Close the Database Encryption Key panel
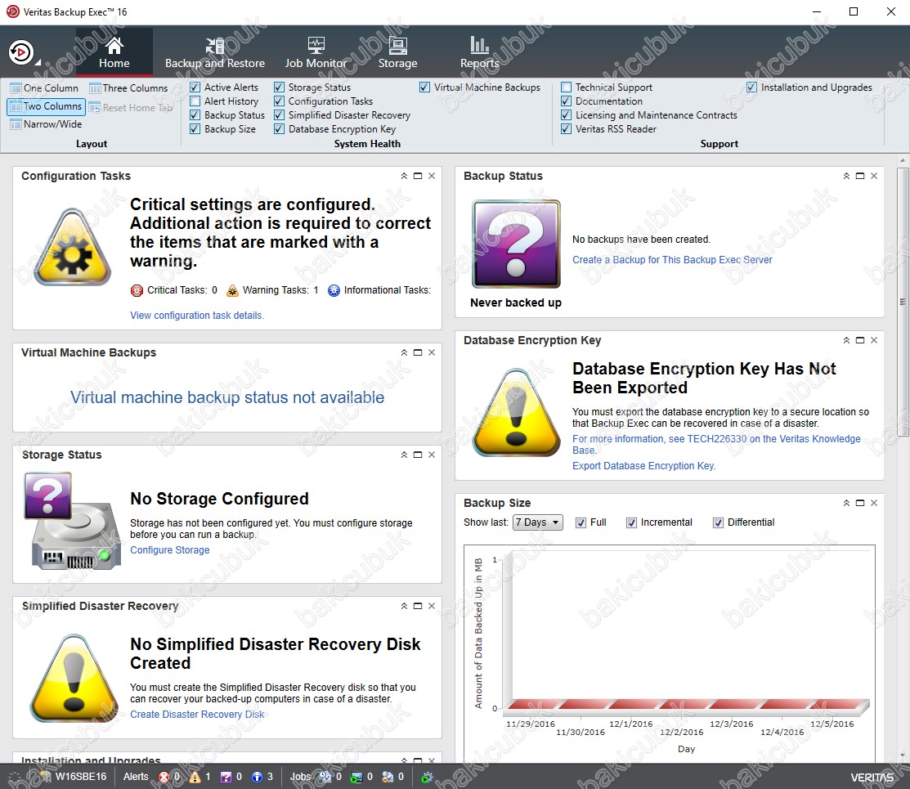 point(874,340)
